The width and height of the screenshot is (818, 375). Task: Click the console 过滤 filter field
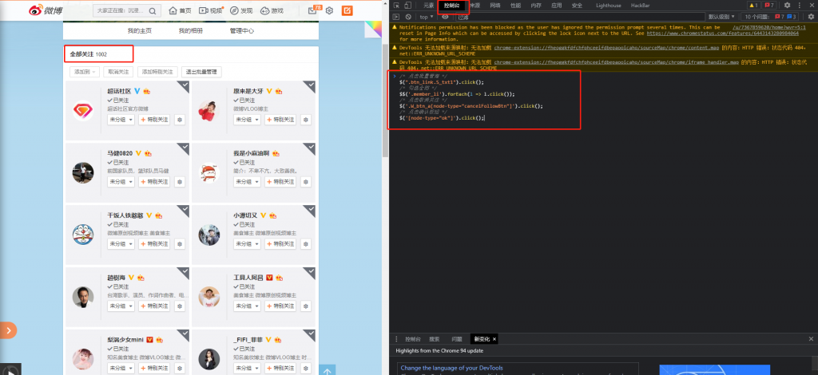point(579,17)
